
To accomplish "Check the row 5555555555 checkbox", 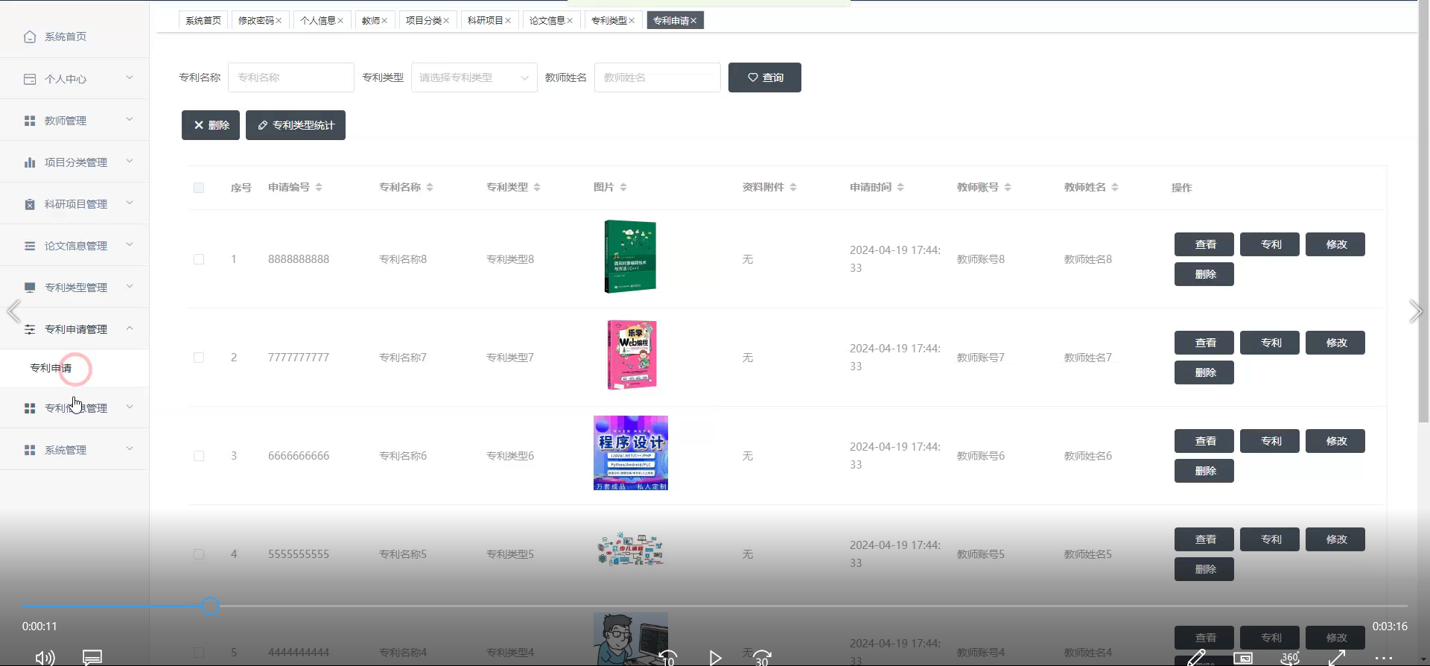I will point(199,554).
